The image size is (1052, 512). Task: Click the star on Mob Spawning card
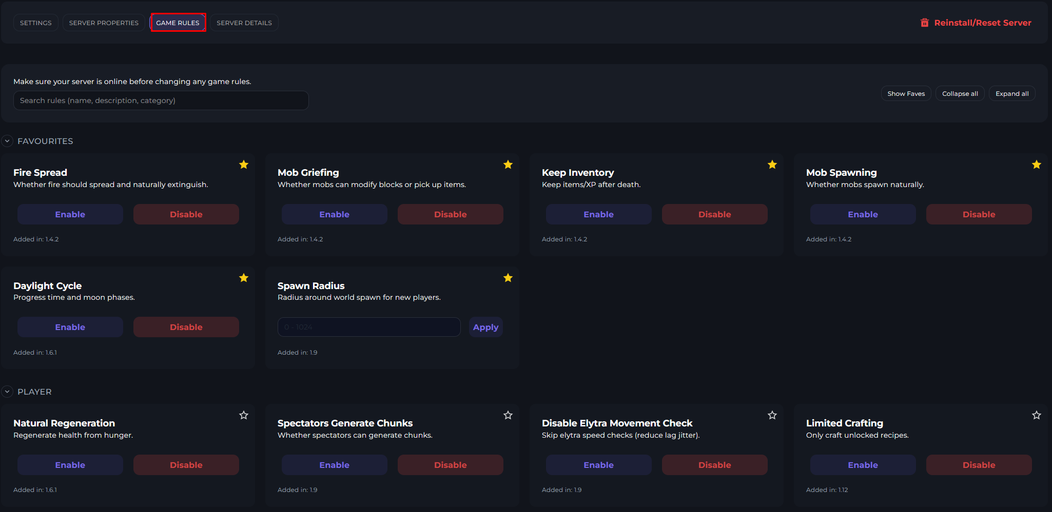click(1037, 165)
